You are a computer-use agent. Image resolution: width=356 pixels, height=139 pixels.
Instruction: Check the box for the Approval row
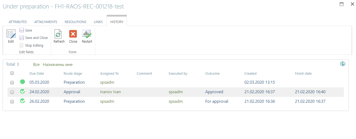pos(12,92)
